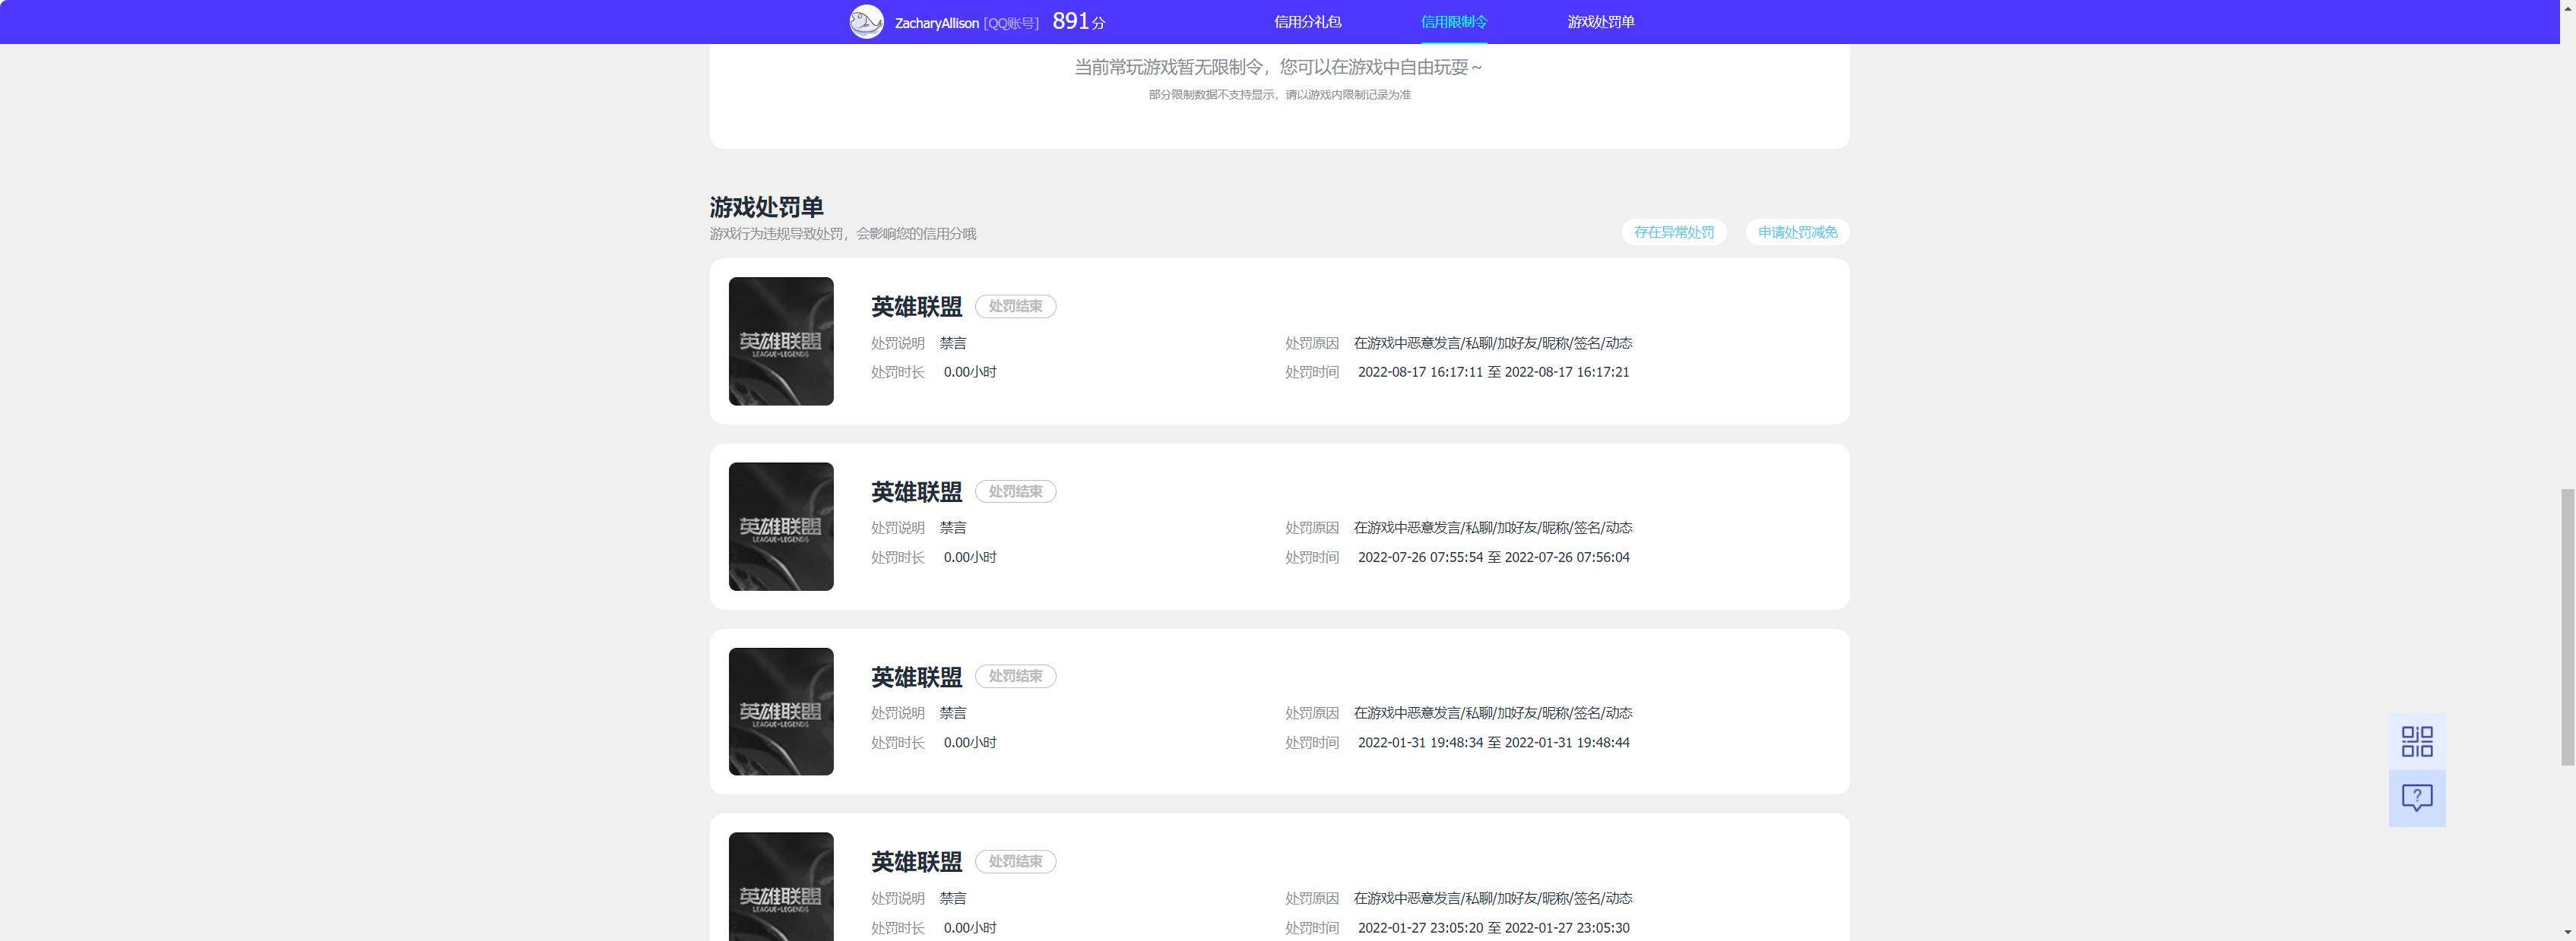Click the 英雄联盟 title of the 2022-07-26 record
2576x941 pixels.
click(x=916, y=491)
